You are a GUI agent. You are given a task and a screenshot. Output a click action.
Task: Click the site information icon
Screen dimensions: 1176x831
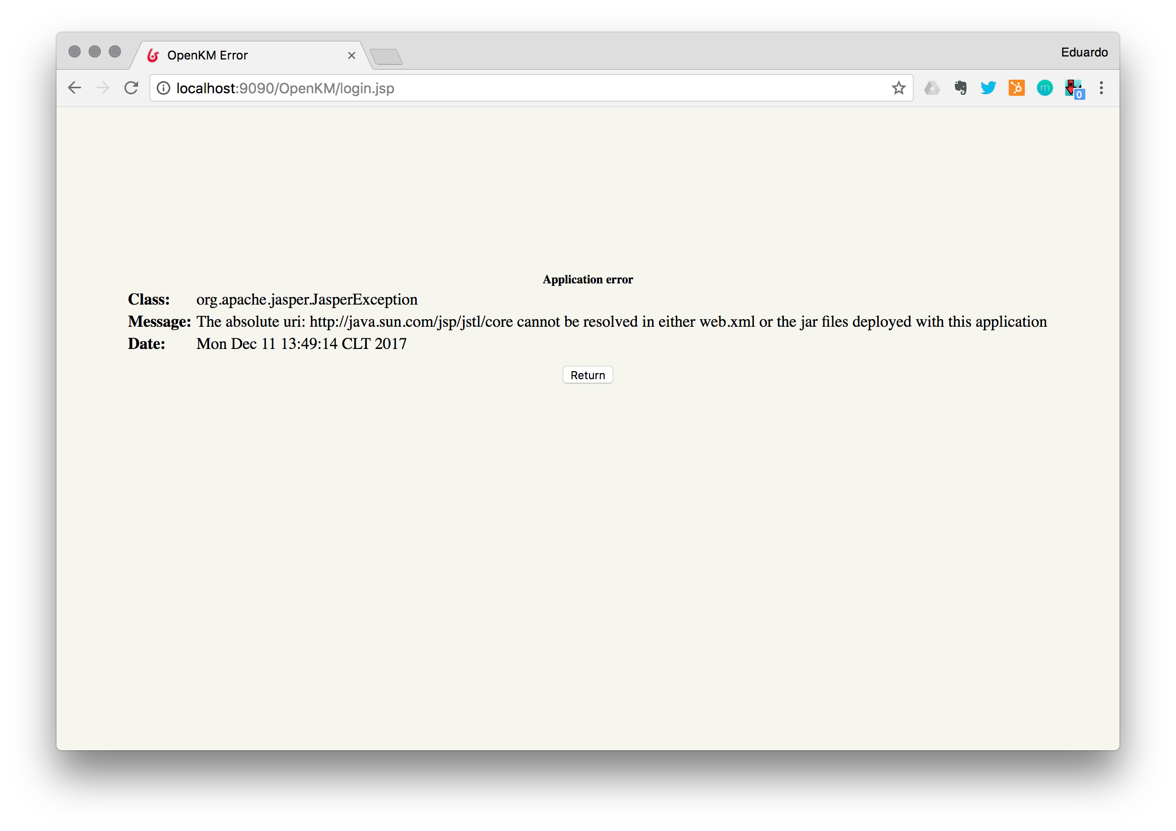pyautogui.click(x=163, y=88)
